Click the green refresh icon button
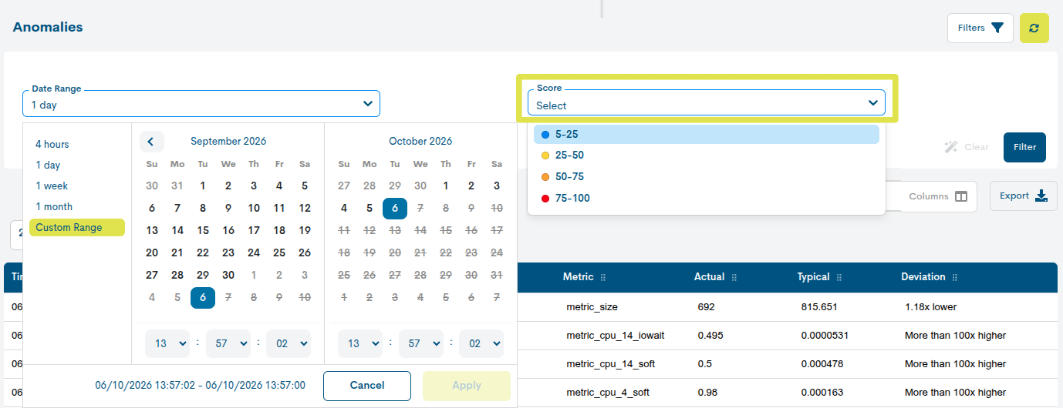The image size is (1063, 408). [1034, 28]
